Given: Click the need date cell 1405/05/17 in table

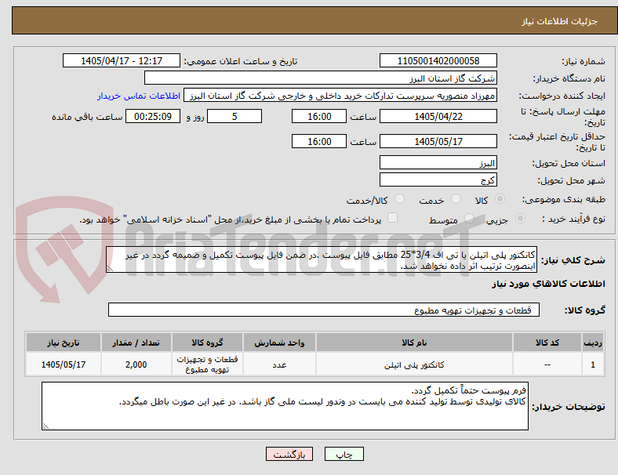Looking at the screenshot, I should [x=64, y=364].
